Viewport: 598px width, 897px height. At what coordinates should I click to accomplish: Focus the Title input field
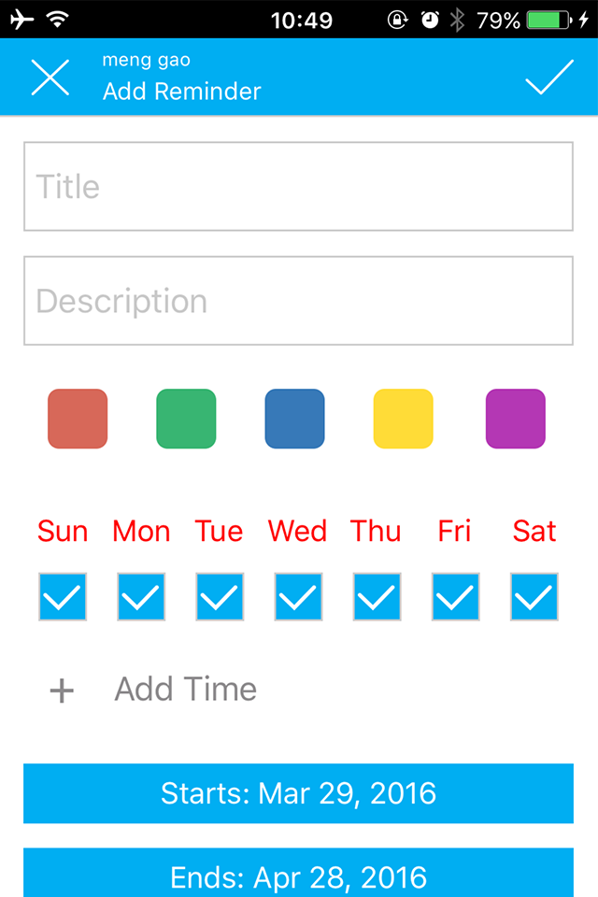298,187
